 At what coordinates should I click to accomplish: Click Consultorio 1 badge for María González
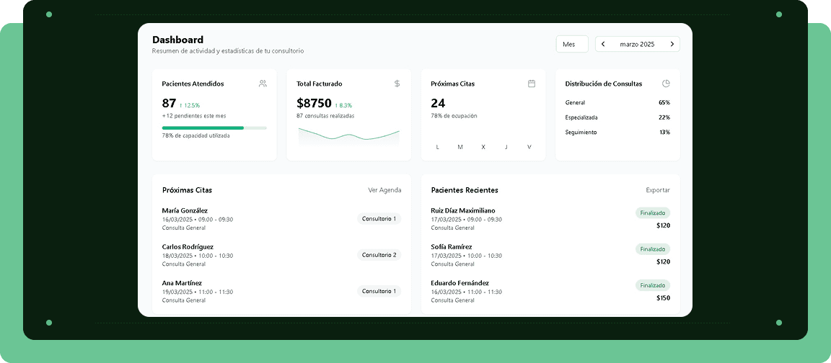pos(379,218)
